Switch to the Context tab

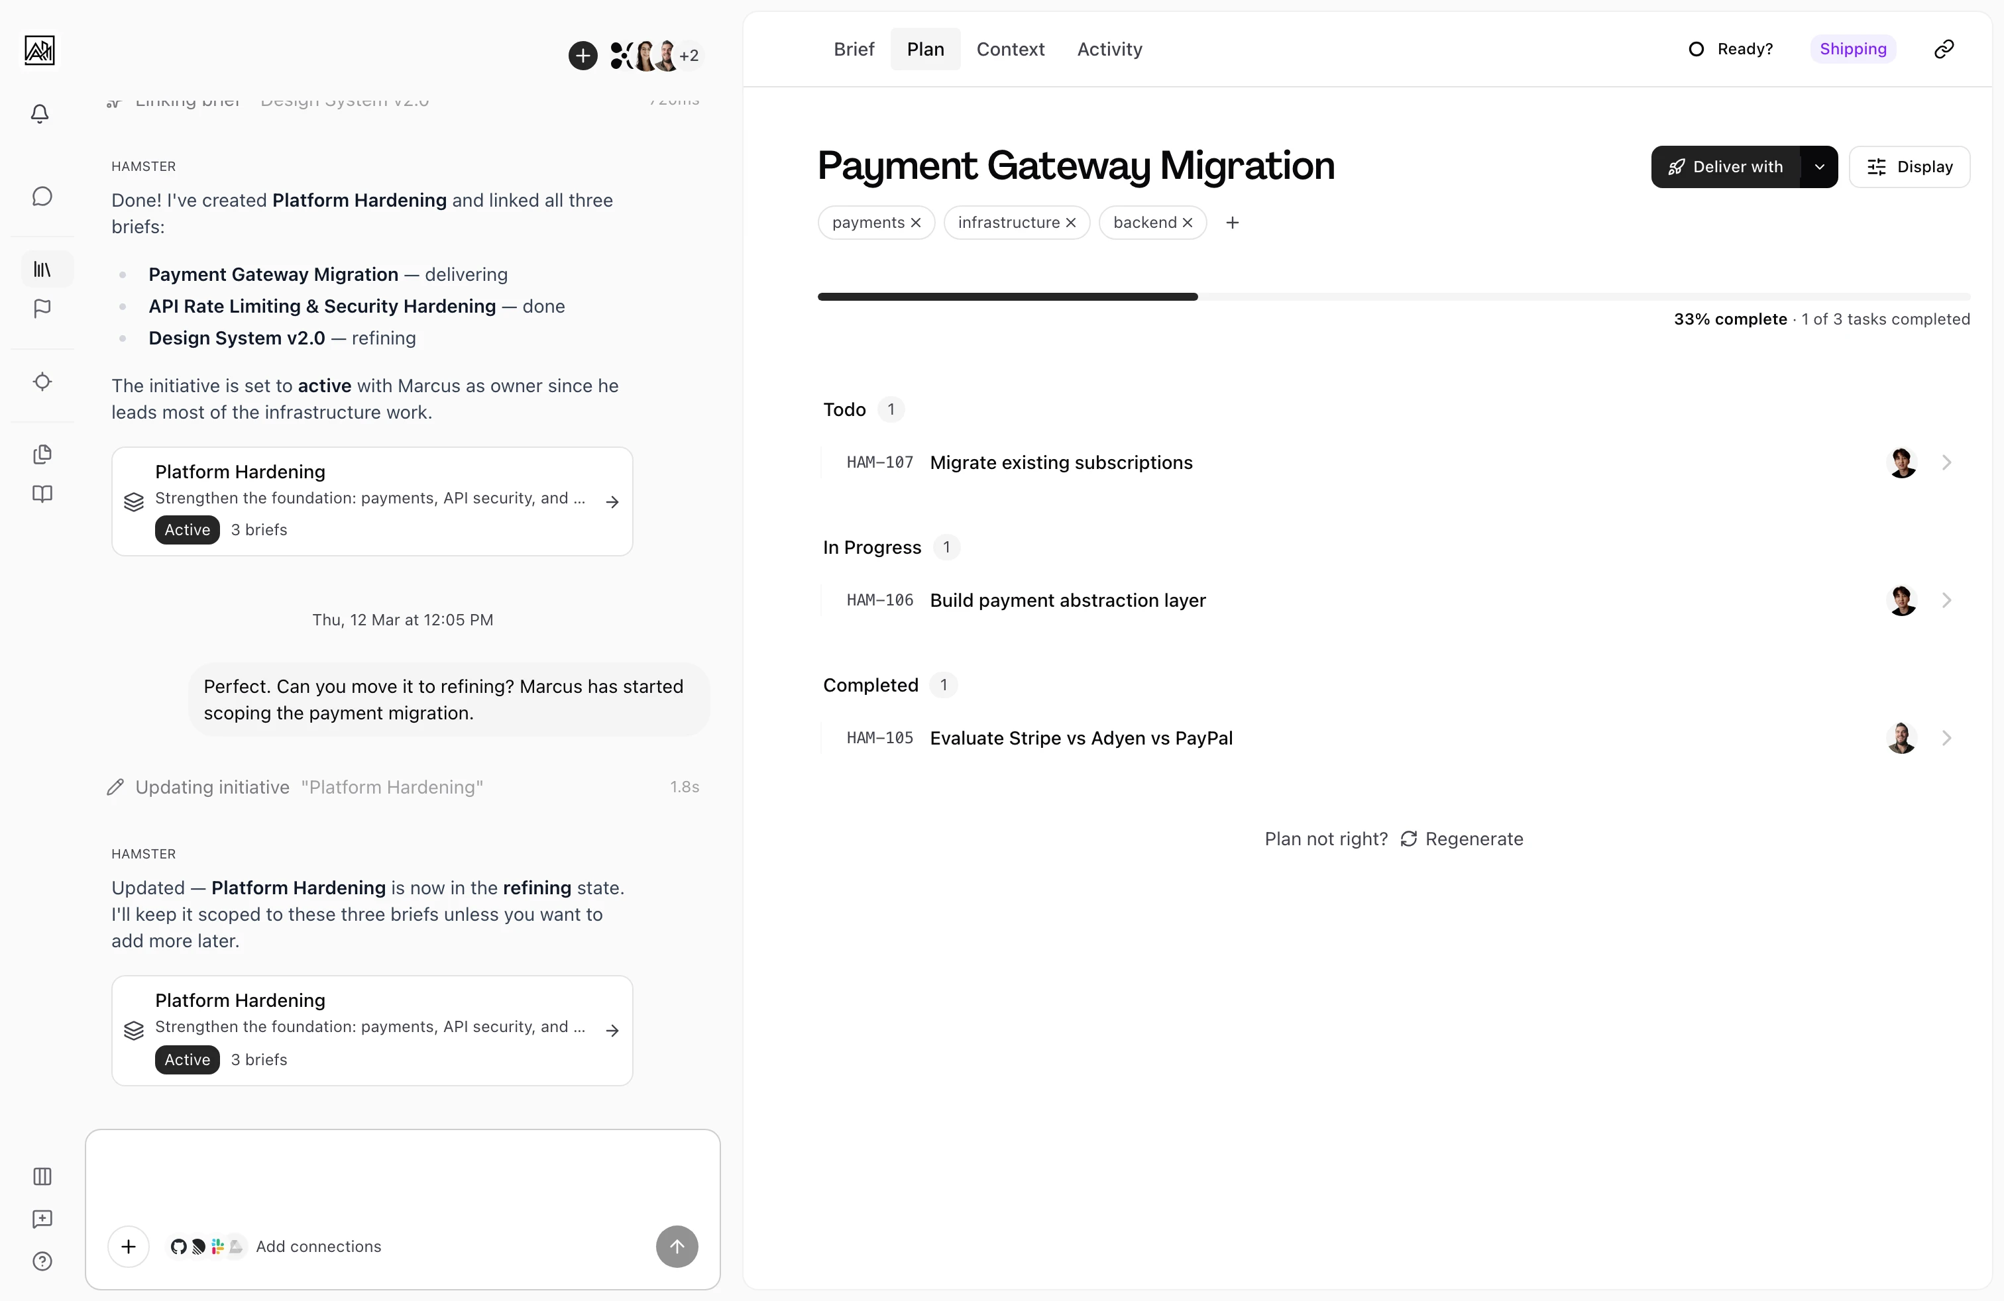click(1009, 49)
